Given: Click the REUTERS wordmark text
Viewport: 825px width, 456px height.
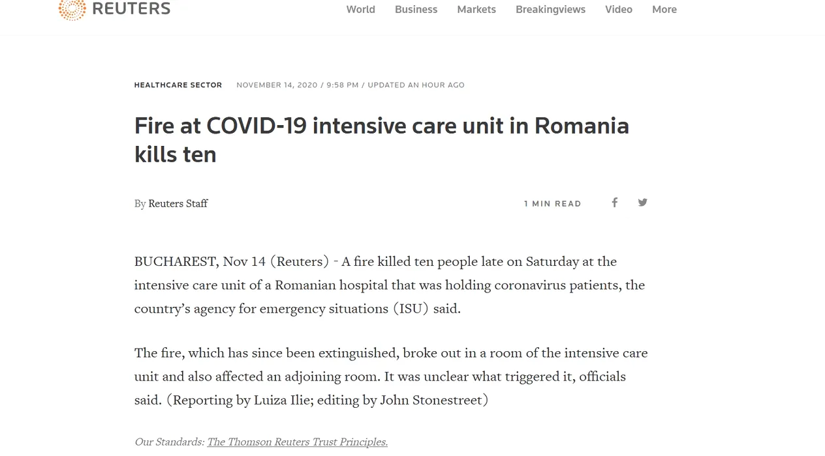Looking at the screenshot, I should [x=131, y=8].
